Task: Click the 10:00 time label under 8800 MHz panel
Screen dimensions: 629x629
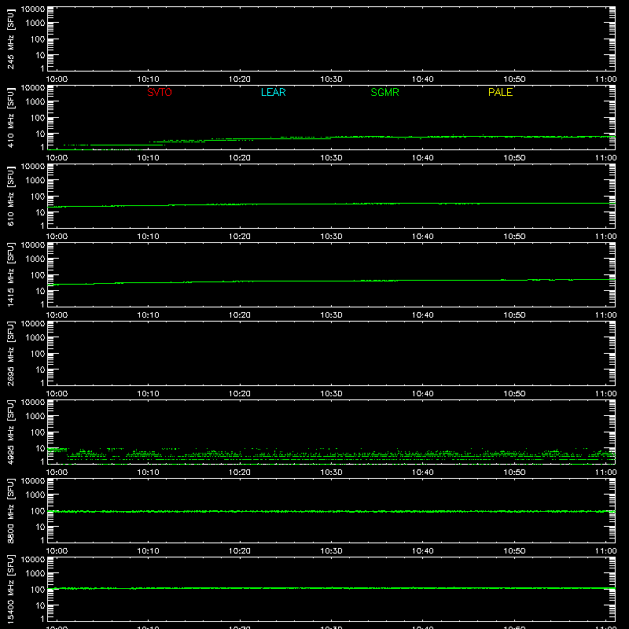Action: click(x=57, y=551)
